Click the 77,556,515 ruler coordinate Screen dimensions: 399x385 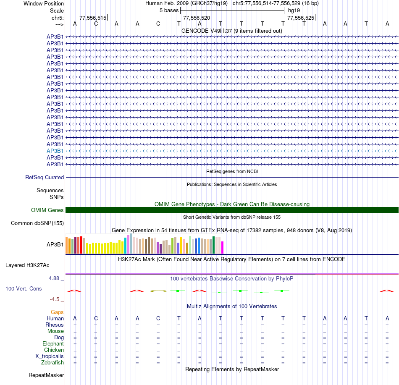pos(93,18)
